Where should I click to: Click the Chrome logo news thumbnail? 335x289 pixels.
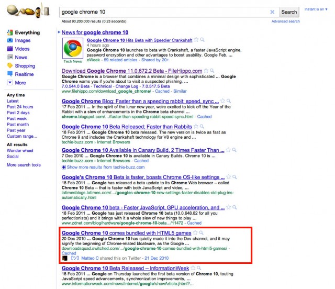click(x=73, y=48)
